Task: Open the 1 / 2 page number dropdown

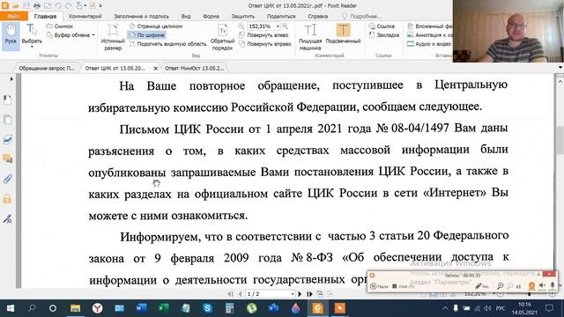Action: click(292, 294)
